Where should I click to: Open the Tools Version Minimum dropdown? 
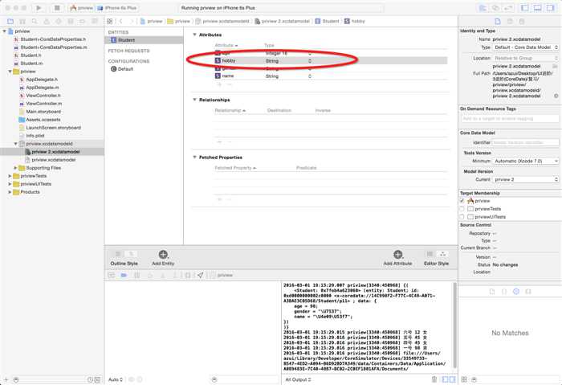click(x=525, y=161)
